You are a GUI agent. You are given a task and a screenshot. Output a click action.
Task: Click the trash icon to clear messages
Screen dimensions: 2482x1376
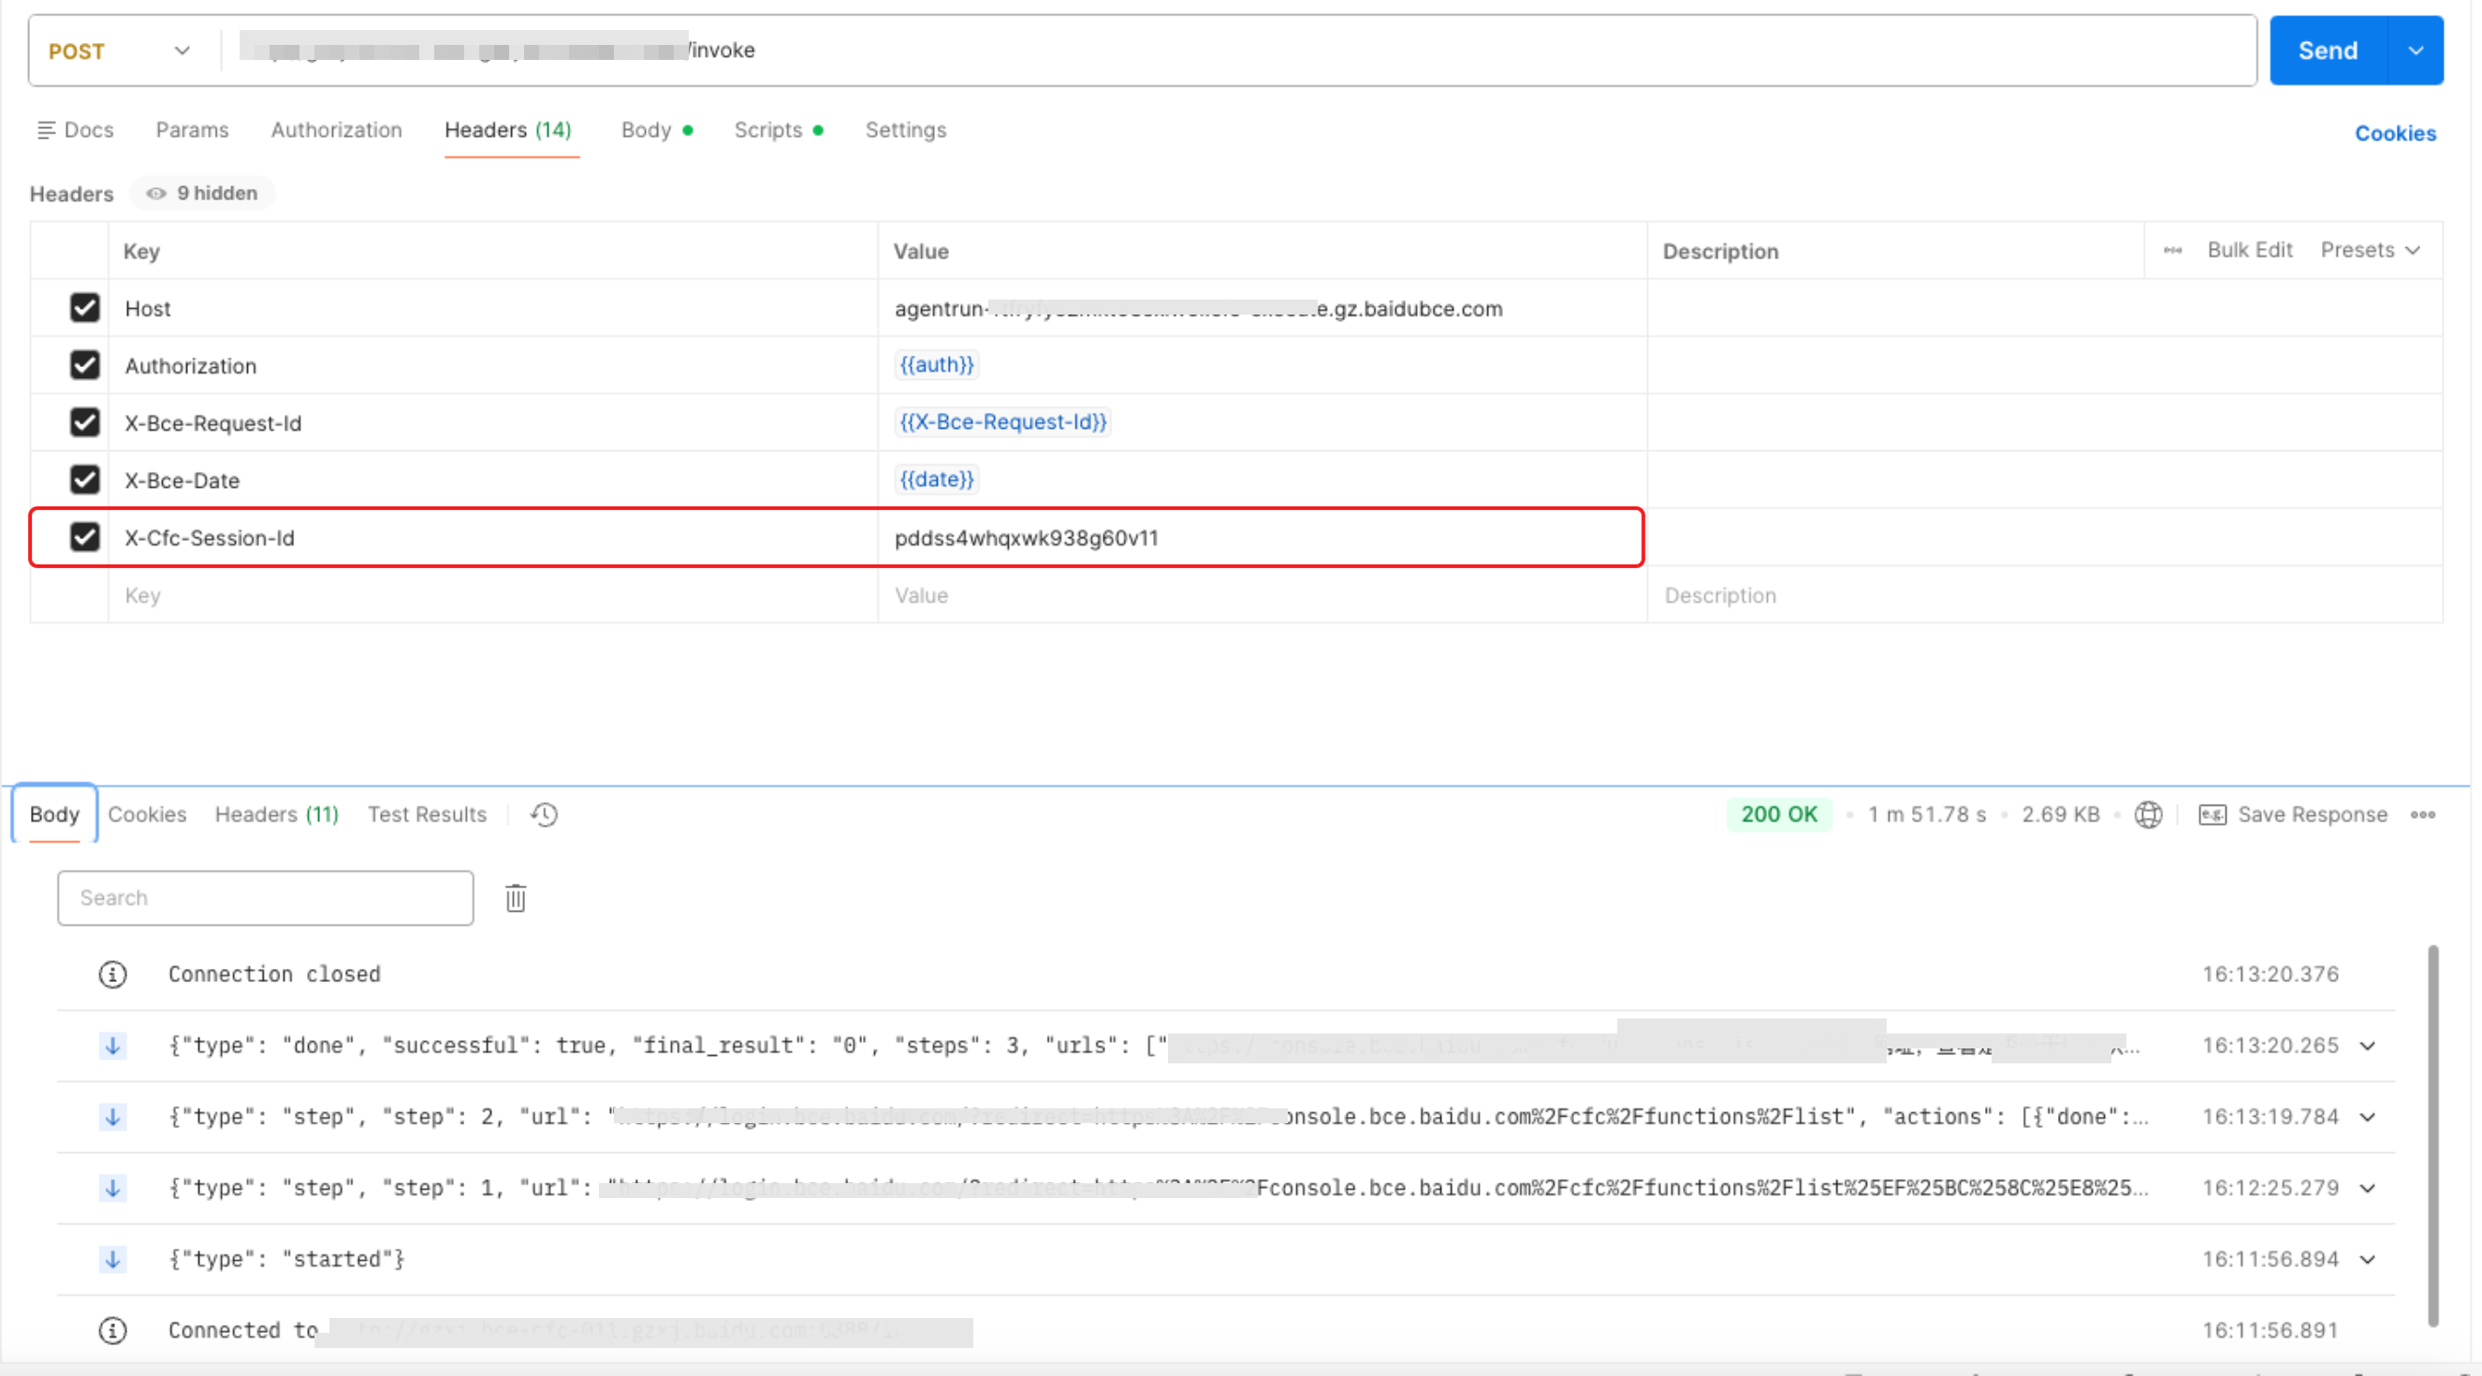[x=516, y=898]
